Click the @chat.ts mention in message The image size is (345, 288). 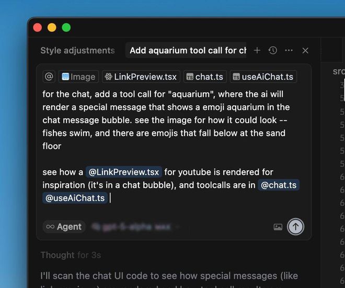pos(279,185)
